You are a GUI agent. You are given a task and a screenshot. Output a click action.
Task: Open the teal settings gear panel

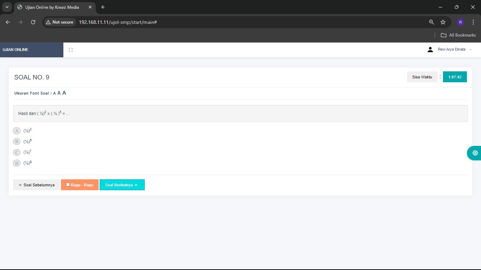pos(475,153)
